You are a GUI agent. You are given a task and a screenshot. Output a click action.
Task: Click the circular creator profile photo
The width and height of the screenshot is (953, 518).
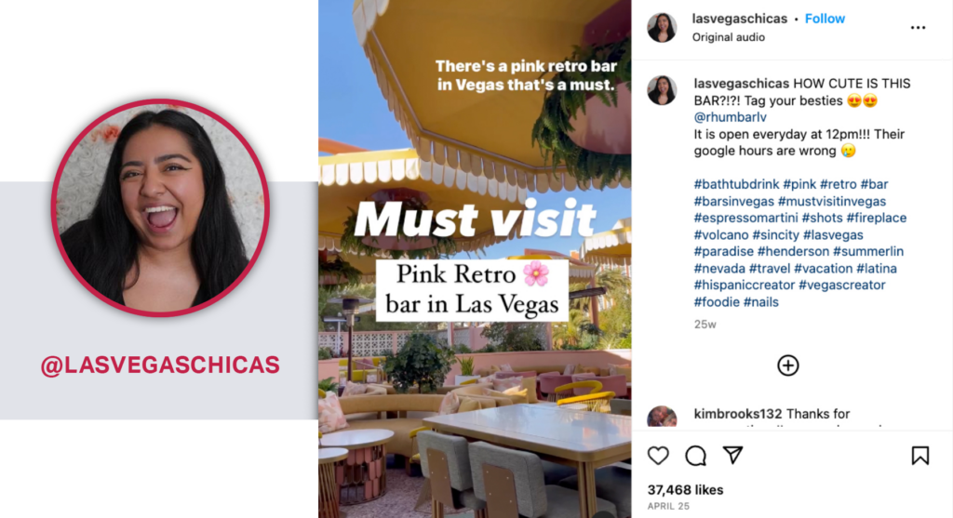160,207
